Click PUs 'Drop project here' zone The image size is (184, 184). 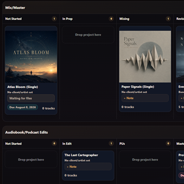(x=145, y=160)
